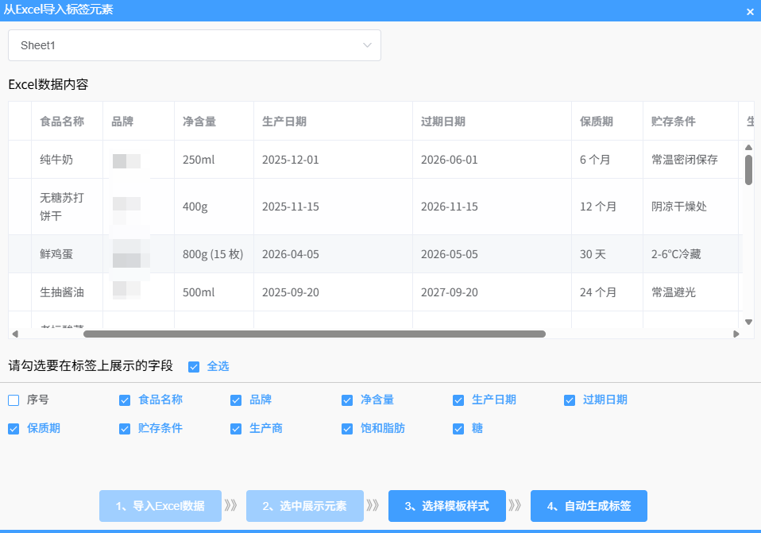The image size is (761, 533).
Task: Go to step 3 选择模板样式
Action: tap(446, 506)
